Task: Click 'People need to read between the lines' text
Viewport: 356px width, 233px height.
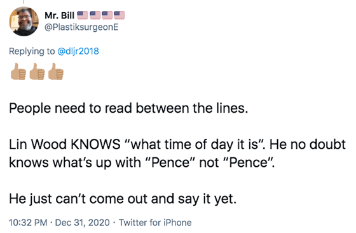Action: click(128, 108)
